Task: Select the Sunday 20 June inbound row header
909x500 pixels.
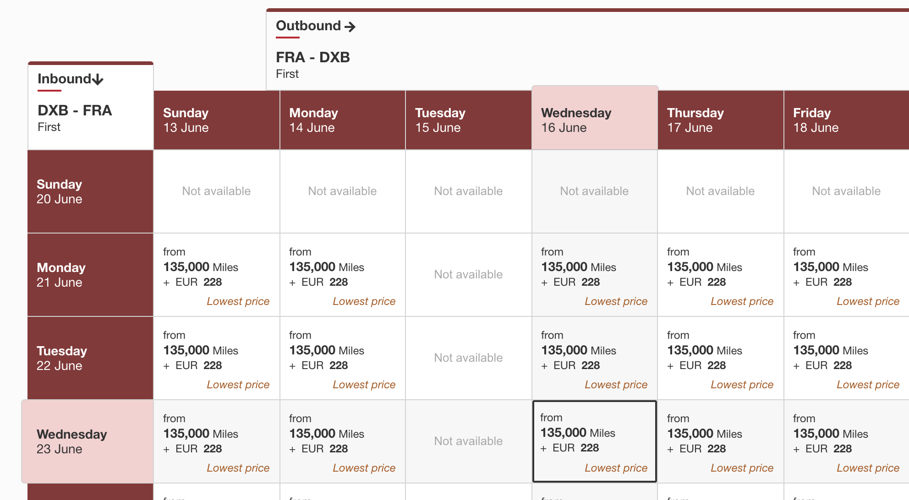Action: pos(90,191)
